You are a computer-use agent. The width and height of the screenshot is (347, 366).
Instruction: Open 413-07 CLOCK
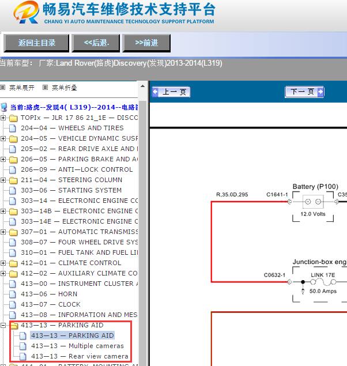point(51,304)
